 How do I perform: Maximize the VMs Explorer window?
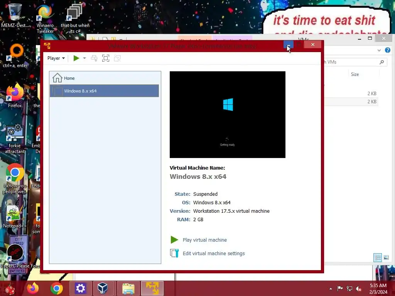(370, 38)
